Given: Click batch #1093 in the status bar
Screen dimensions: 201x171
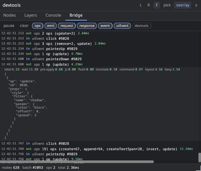Looking at the screenshot, I should [33, 167].
